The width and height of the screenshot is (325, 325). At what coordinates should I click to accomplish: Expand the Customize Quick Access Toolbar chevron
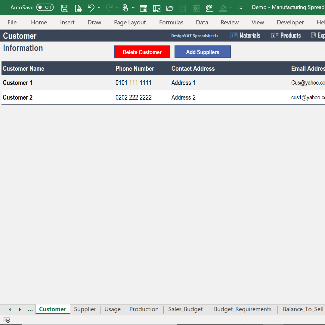pos(241,8)
